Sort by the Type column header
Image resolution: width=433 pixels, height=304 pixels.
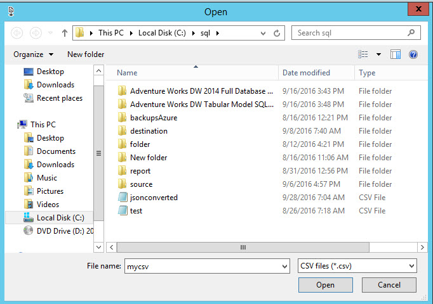[x=367, y=73]
